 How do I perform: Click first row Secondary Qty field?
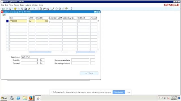[x=70, y=21]
